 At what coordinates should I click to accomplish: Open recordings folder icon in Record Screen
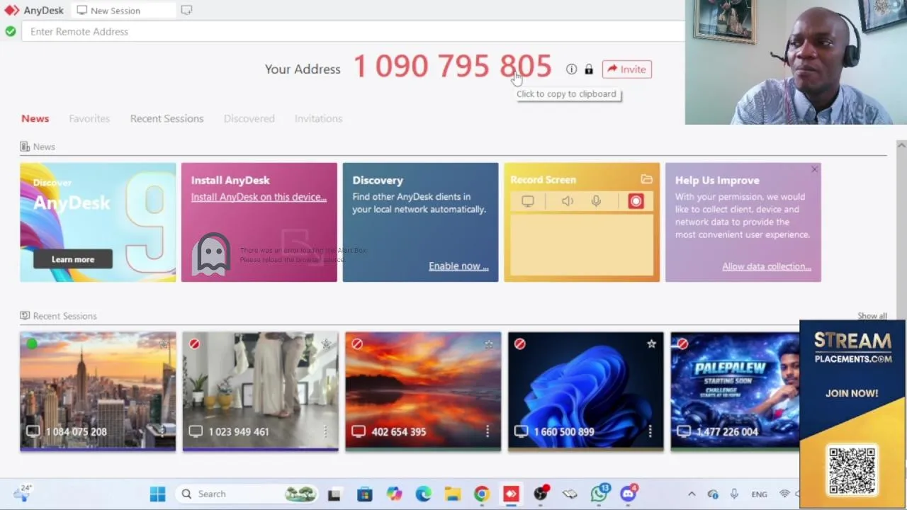pyautogui.click(x=646, y=180)
